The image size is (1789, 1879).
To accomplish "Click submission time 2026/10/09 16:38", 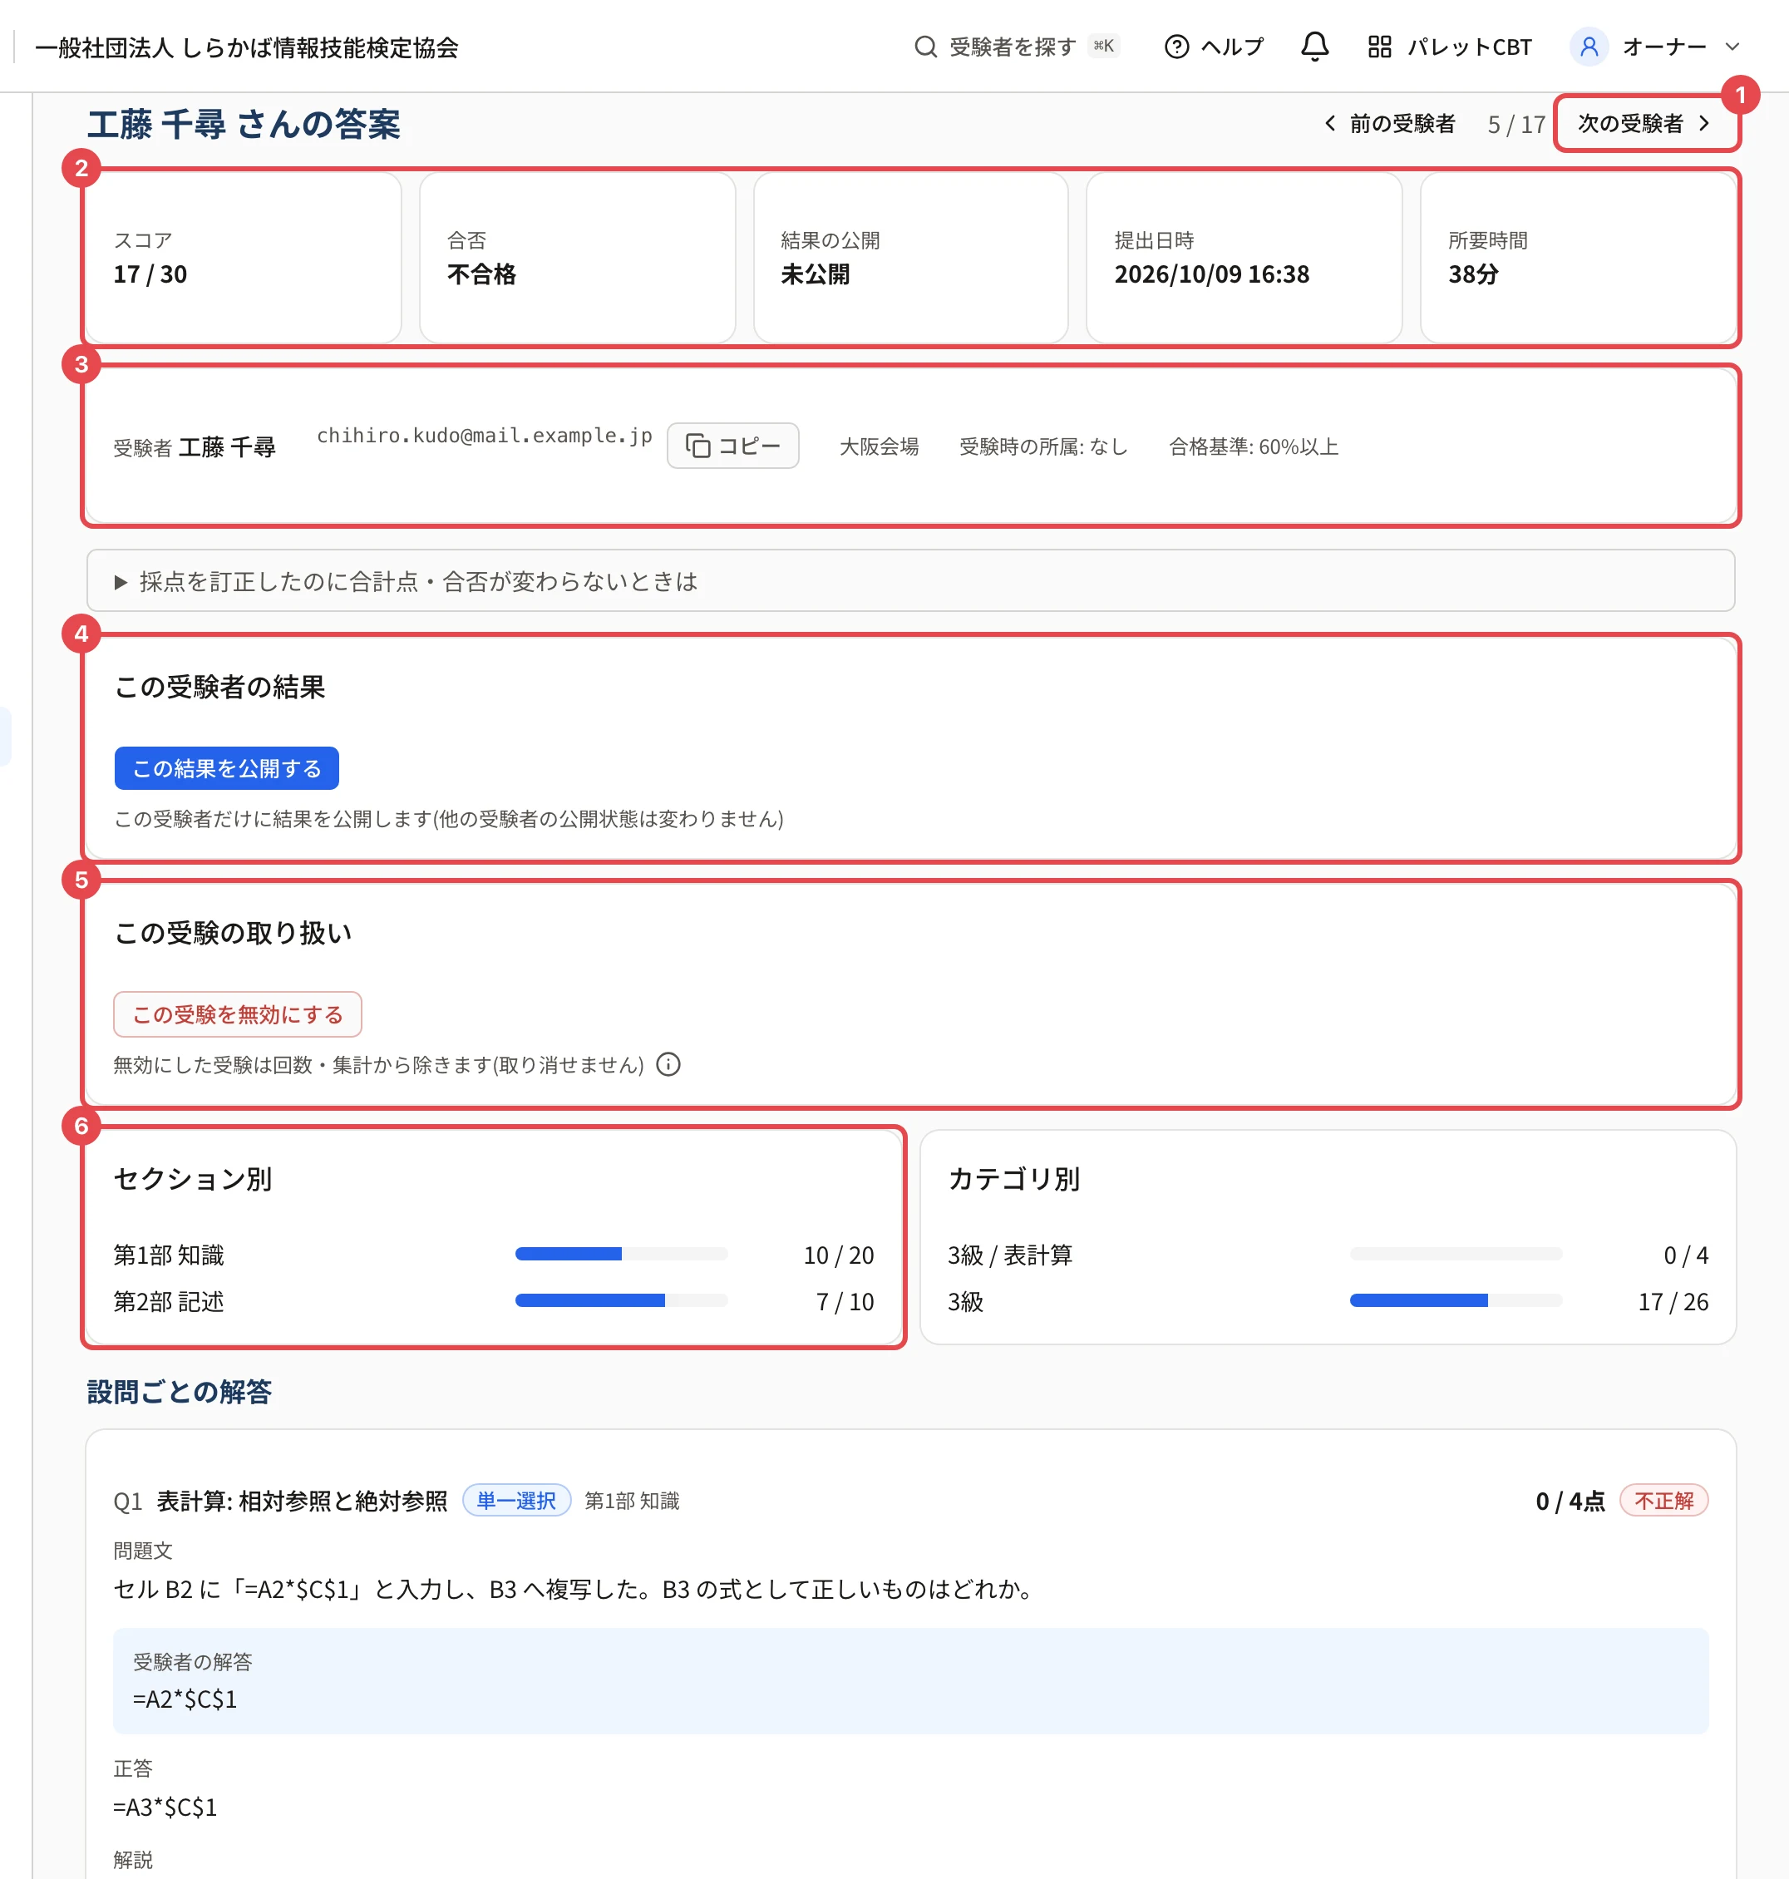I will [1212, 274].
